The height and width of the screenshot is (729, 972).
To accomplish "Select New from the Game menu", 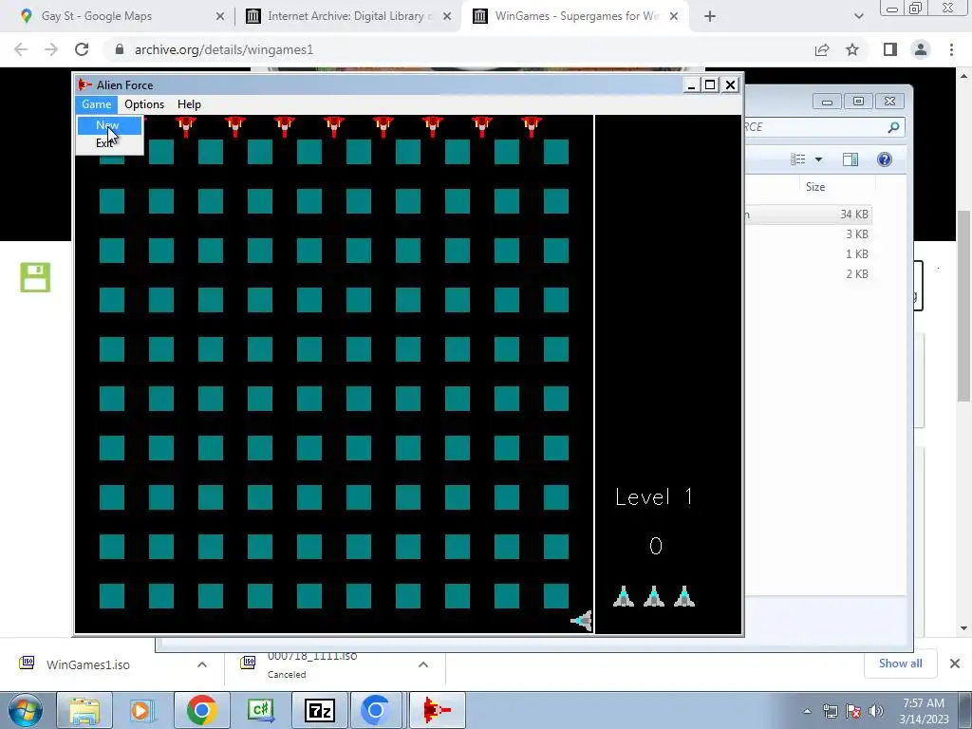I will point(109,125).
